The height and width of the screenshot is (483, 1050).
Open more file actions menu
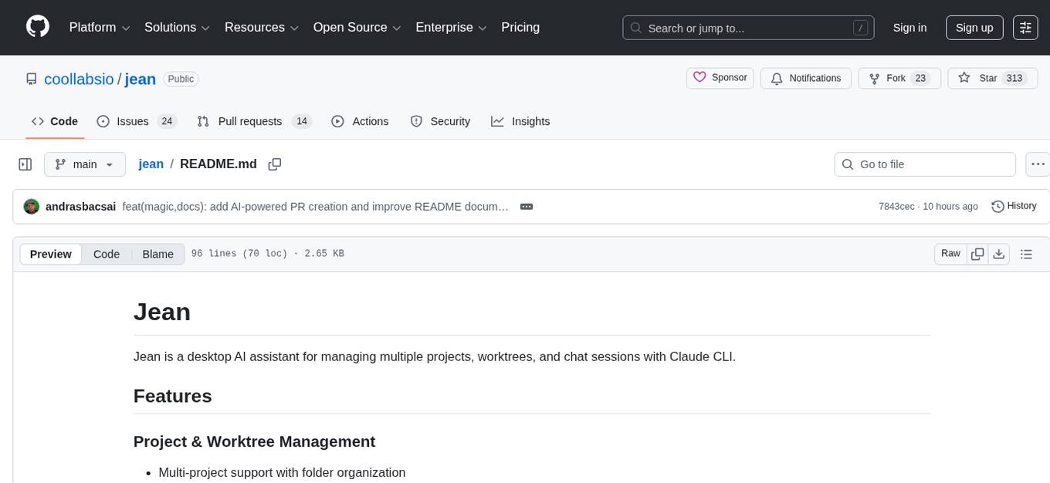[1038, 164]
